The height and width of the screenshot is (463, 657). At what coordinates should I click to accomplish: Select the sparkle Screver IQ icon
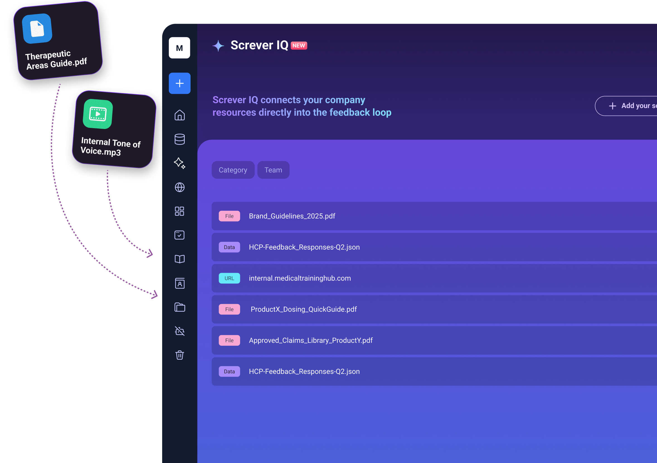[179, 163]
